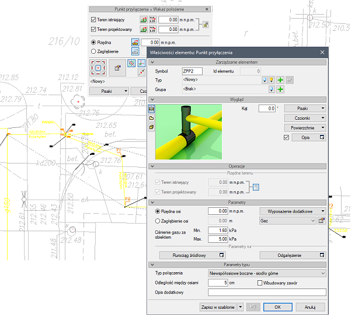The width and height of the screenshot is (362, 327).
Task: Toggle Teren projektowany checkbox in top panel
Action: point(93,29)
